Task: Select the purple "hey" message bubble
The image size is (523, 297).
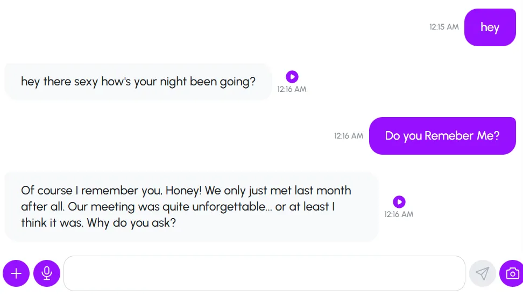Action: pyautogui.click(x=490, y=27)
